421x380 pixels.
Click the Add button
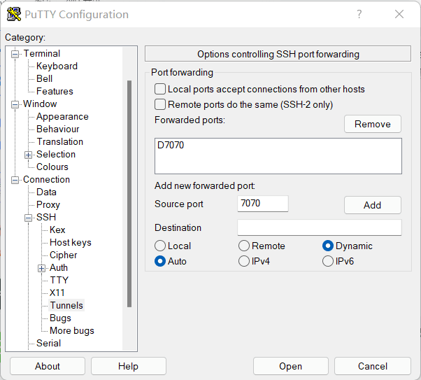373,205
